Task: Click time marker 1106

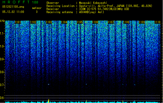Action: pyautogui.click(x=95, y=22)
